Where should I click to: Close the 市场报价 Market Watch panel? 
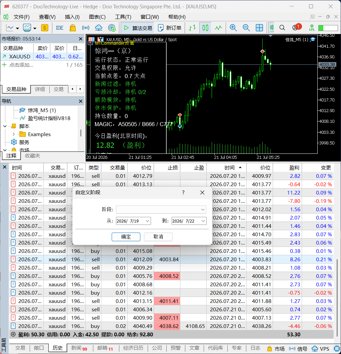(x=81, y=39)
